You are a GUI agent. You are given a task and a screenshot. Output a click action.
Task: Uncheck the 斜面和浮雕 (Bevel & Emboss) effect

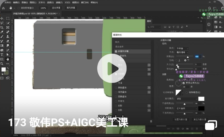(116, 51)
